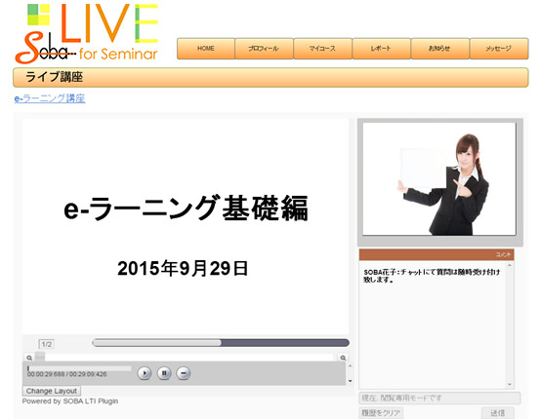
Task: Click the Soba LIVE for Seminar logo
Action: point(87,33)
